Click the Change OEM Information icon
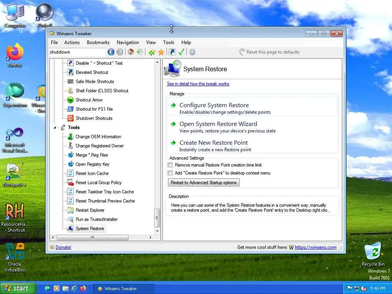The image size is (392, 294). (70, 137)
